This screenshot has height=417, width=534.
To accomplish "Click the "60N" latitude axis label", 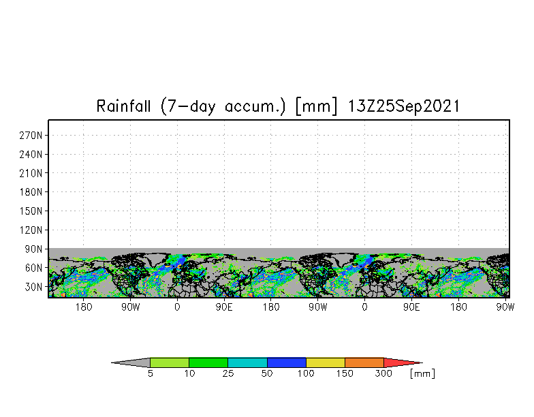I will 33,268.
